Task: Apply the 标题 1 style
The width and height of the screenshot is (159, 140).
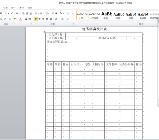Action: pyautogui.click(x=106, y=15)
